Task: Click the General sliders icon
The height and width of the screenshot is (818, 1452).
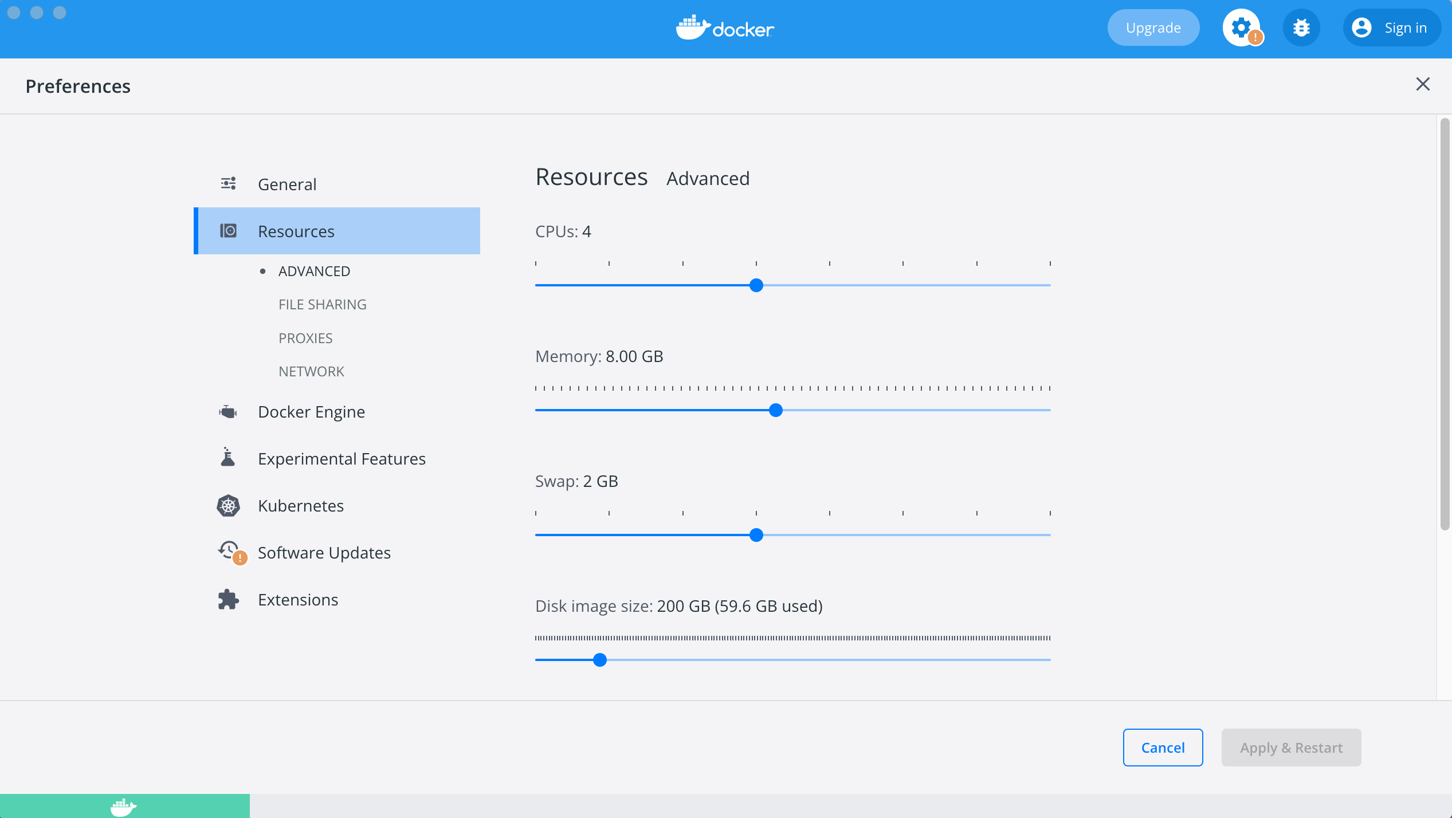Action: (x=228, y=184)
